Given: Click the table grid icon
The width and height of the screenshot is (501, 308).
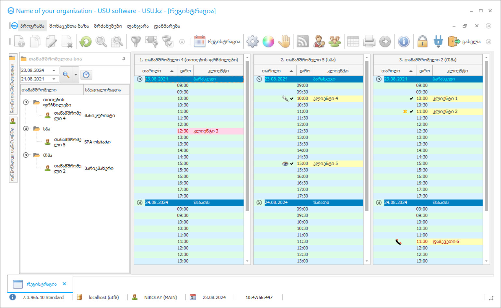Looking at the screenshot, I should pos(353,42).
